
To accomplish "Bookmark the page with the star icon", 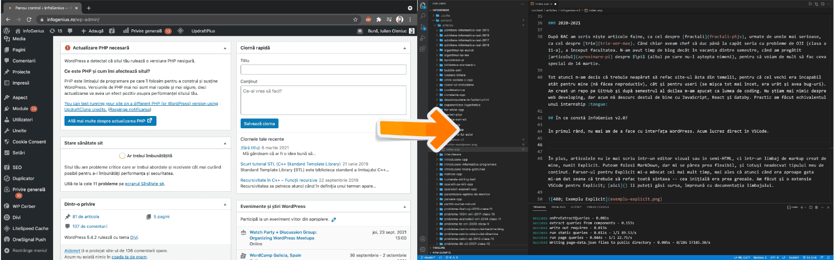I will (x=355, y=20).
